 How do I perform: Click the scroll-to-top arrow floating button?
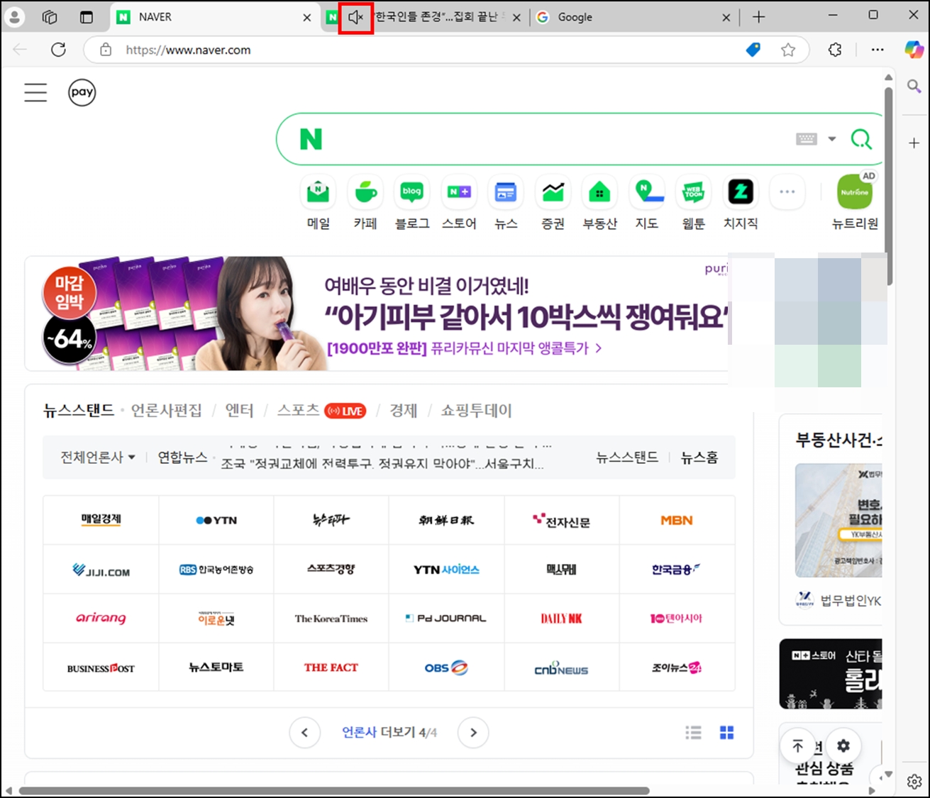pyautogui.click(x=798, y=746)
